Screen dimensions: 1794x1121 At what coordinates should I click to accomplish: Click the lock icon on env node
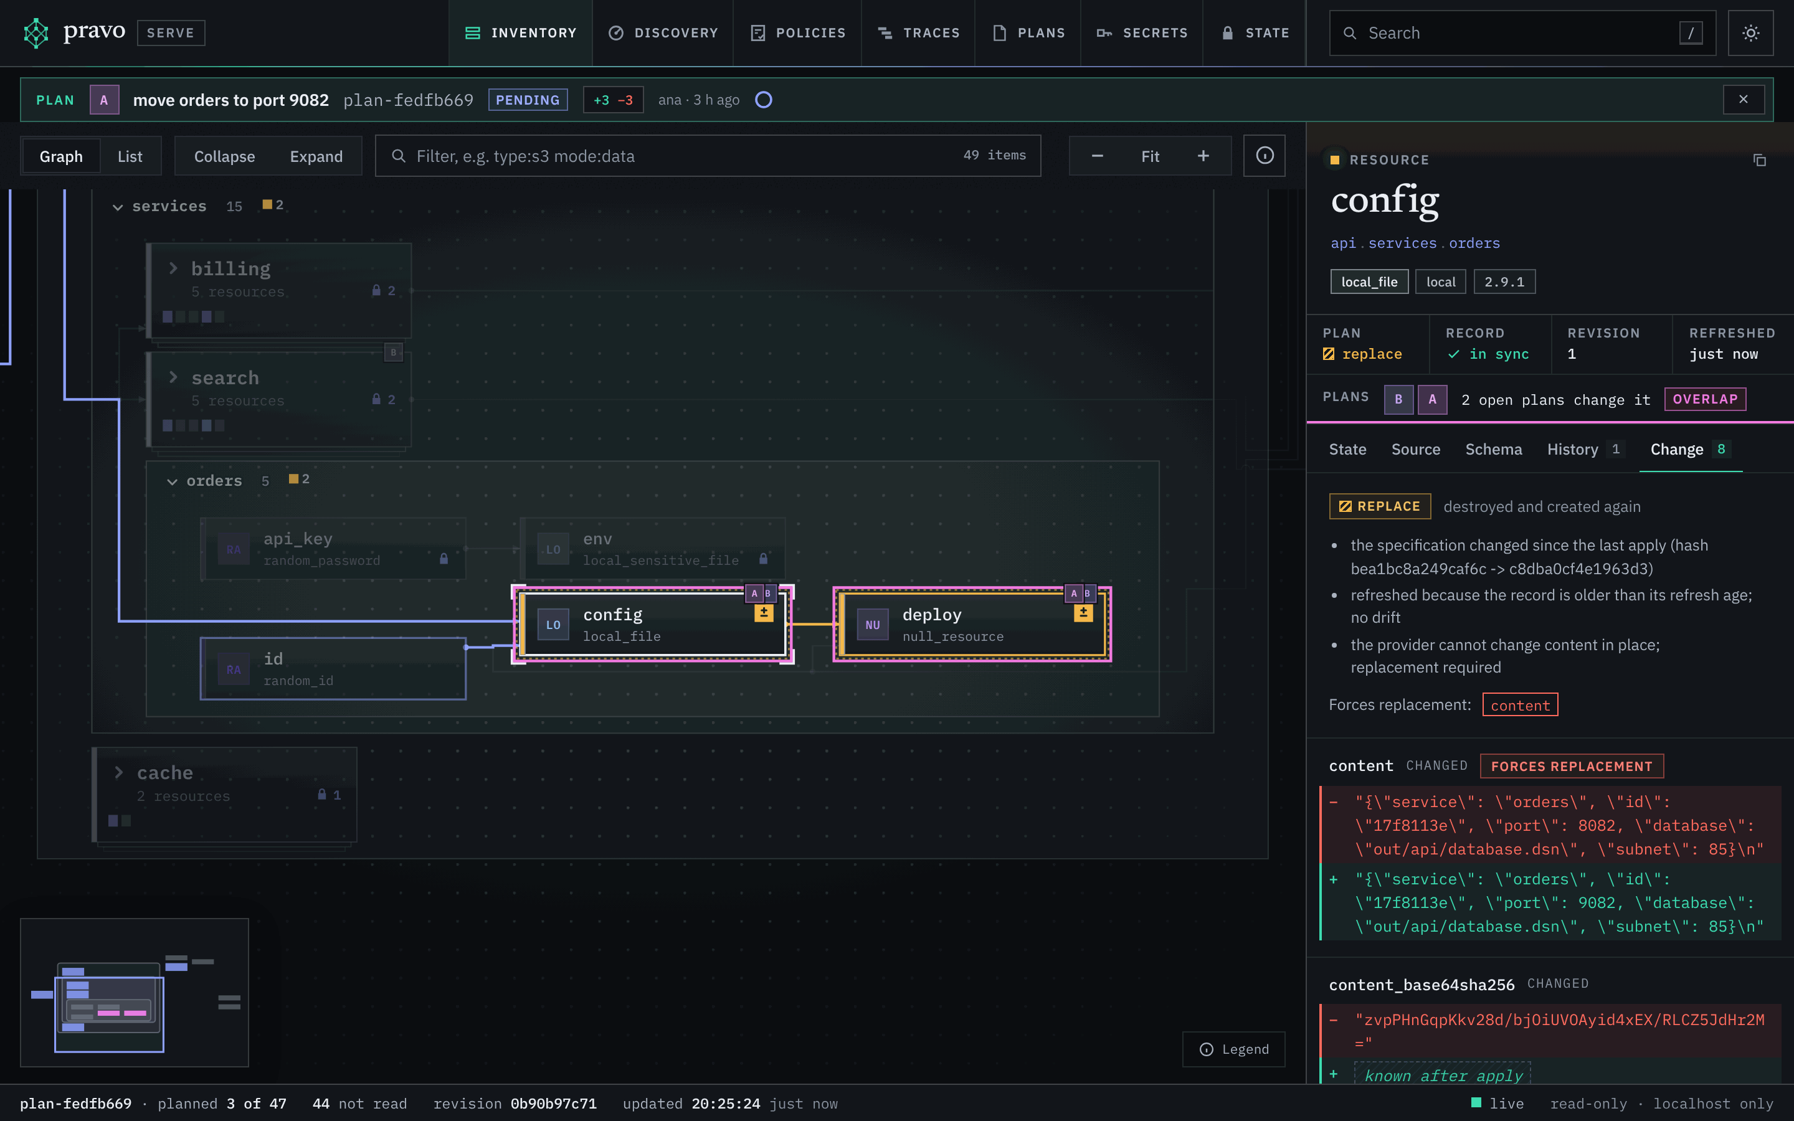pos(763,558)
